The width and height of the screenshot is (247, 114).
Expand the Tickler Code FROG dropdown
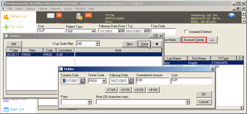click(x=104, y=81)
